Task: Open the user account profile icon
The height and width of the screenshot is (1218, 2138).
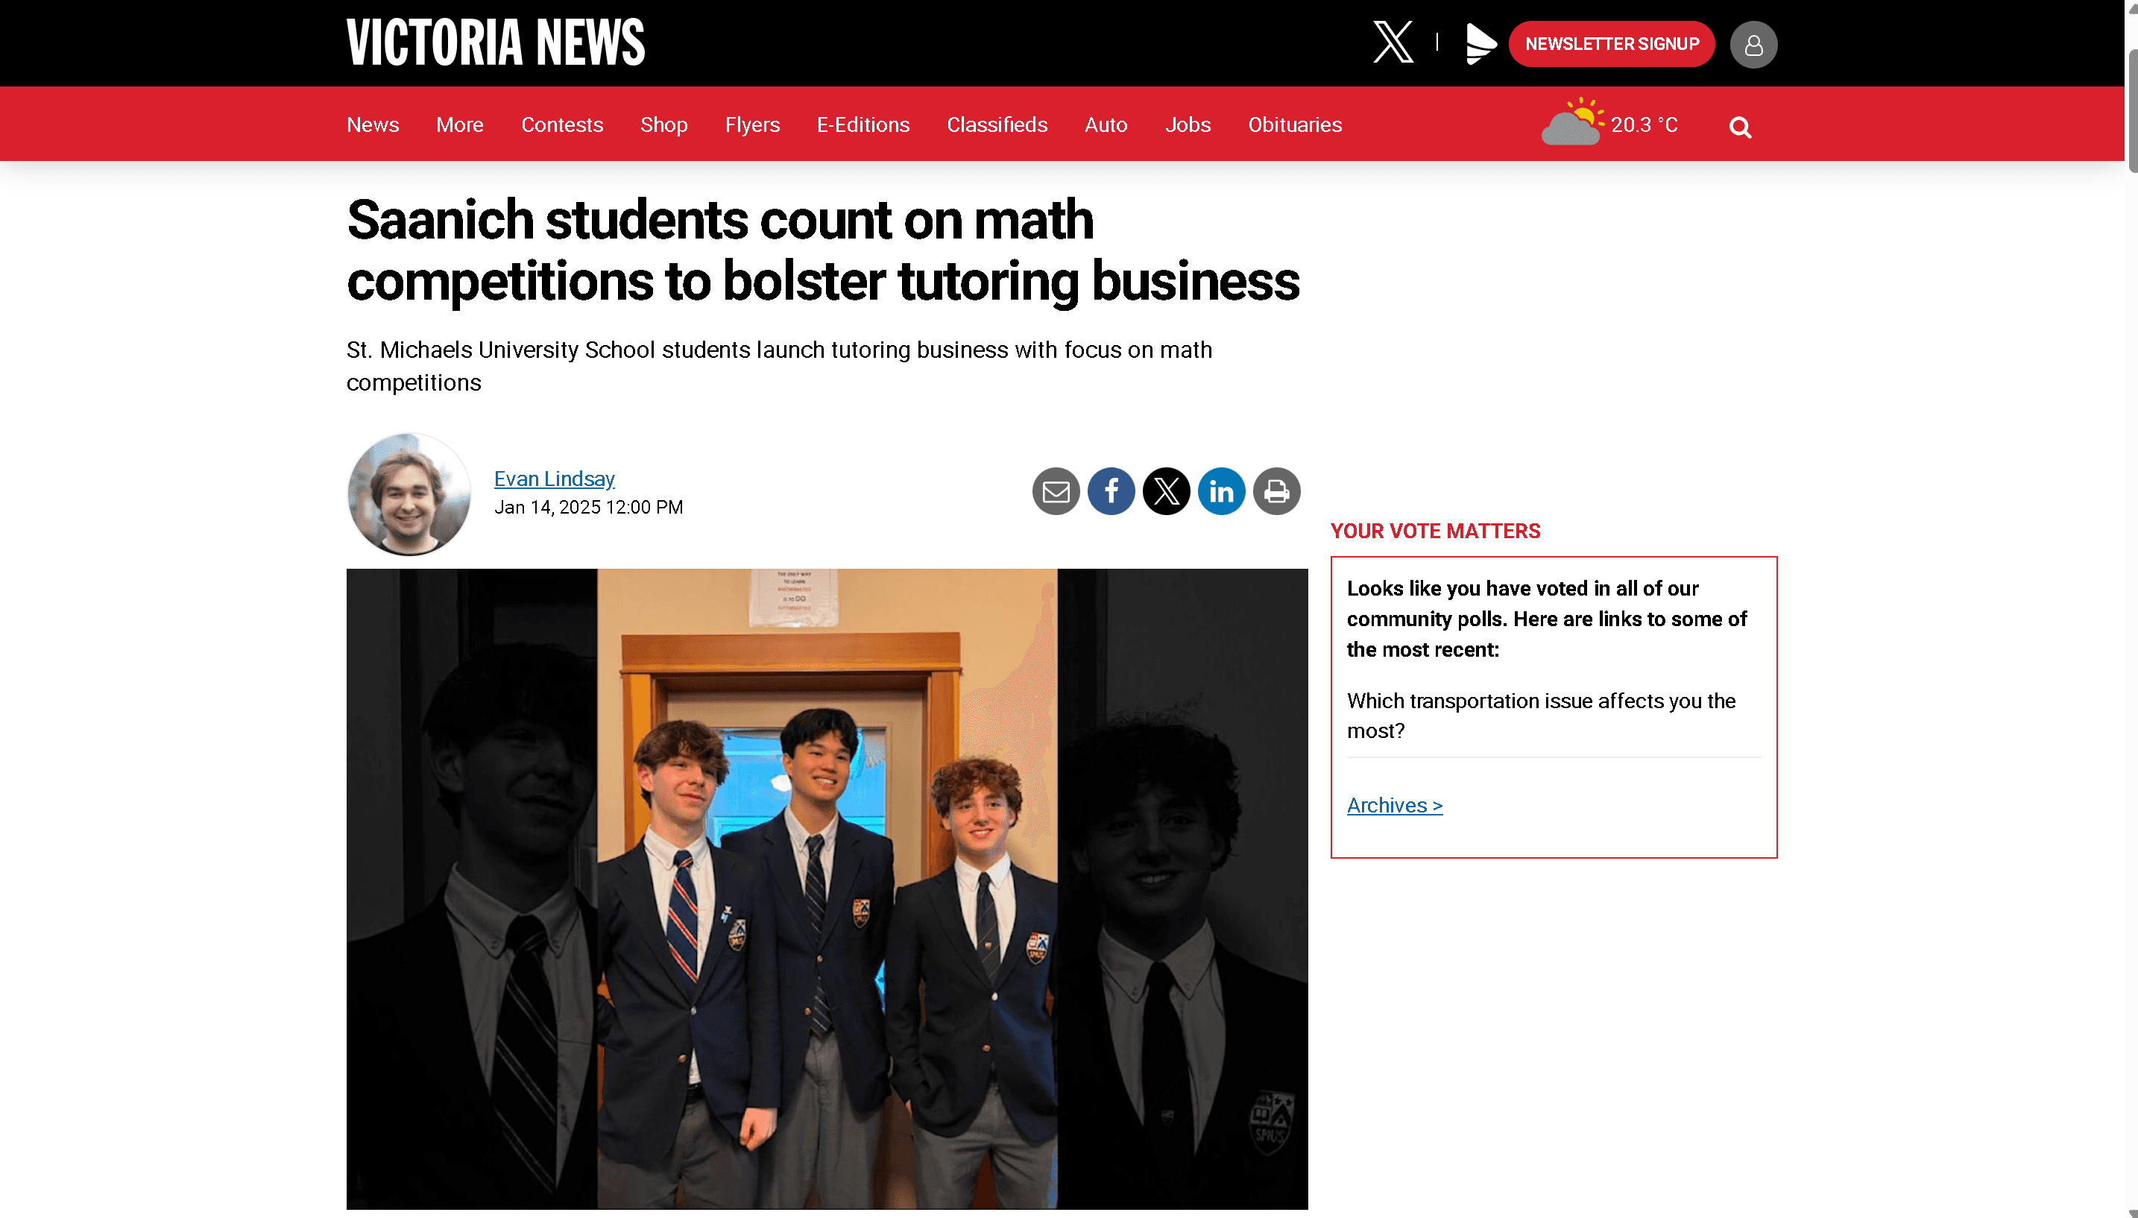Action: click(1753, 44)
